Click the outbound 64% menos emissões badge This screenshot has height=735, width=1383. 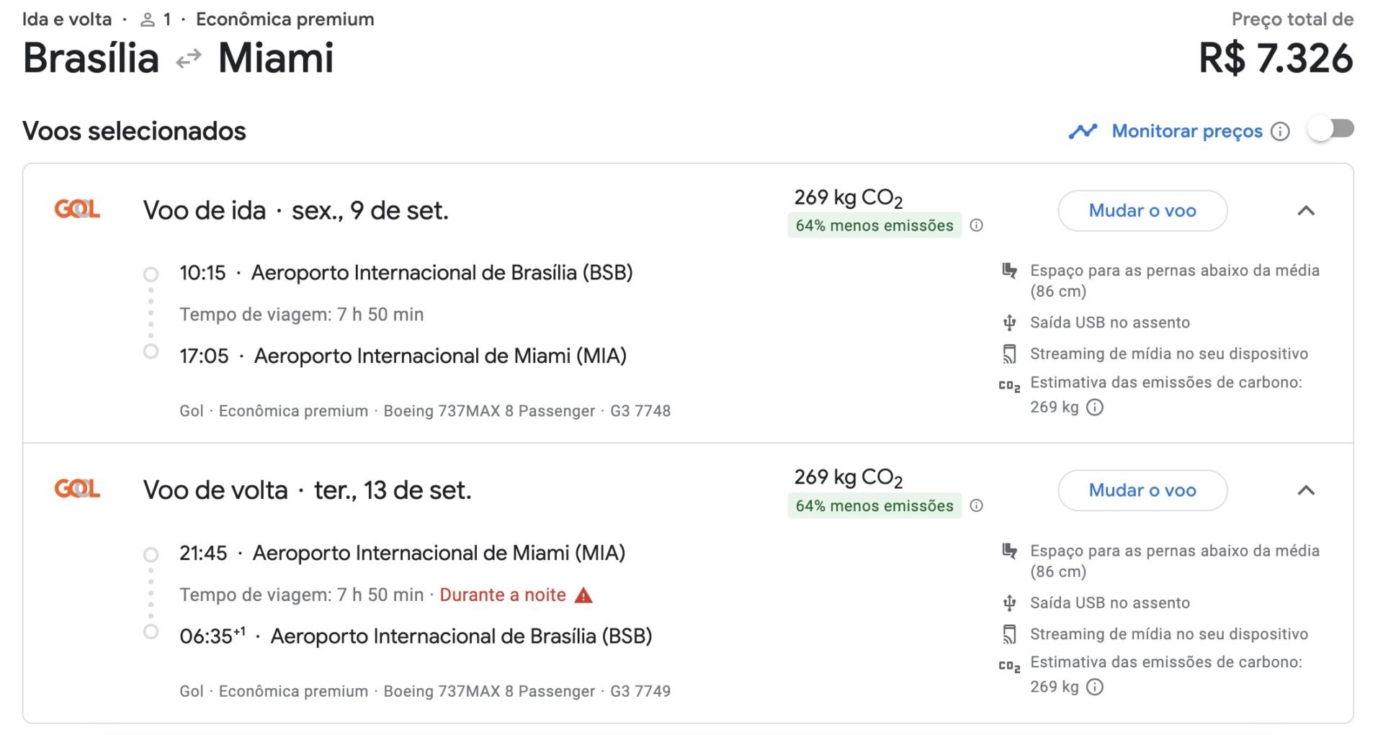[x=874, y=225]
